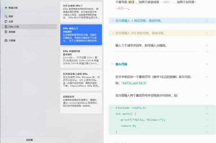The height and width of the screenshot is (143, 216).
Task: Click the quote mark icon beside blockquote line
Action: 113,21
